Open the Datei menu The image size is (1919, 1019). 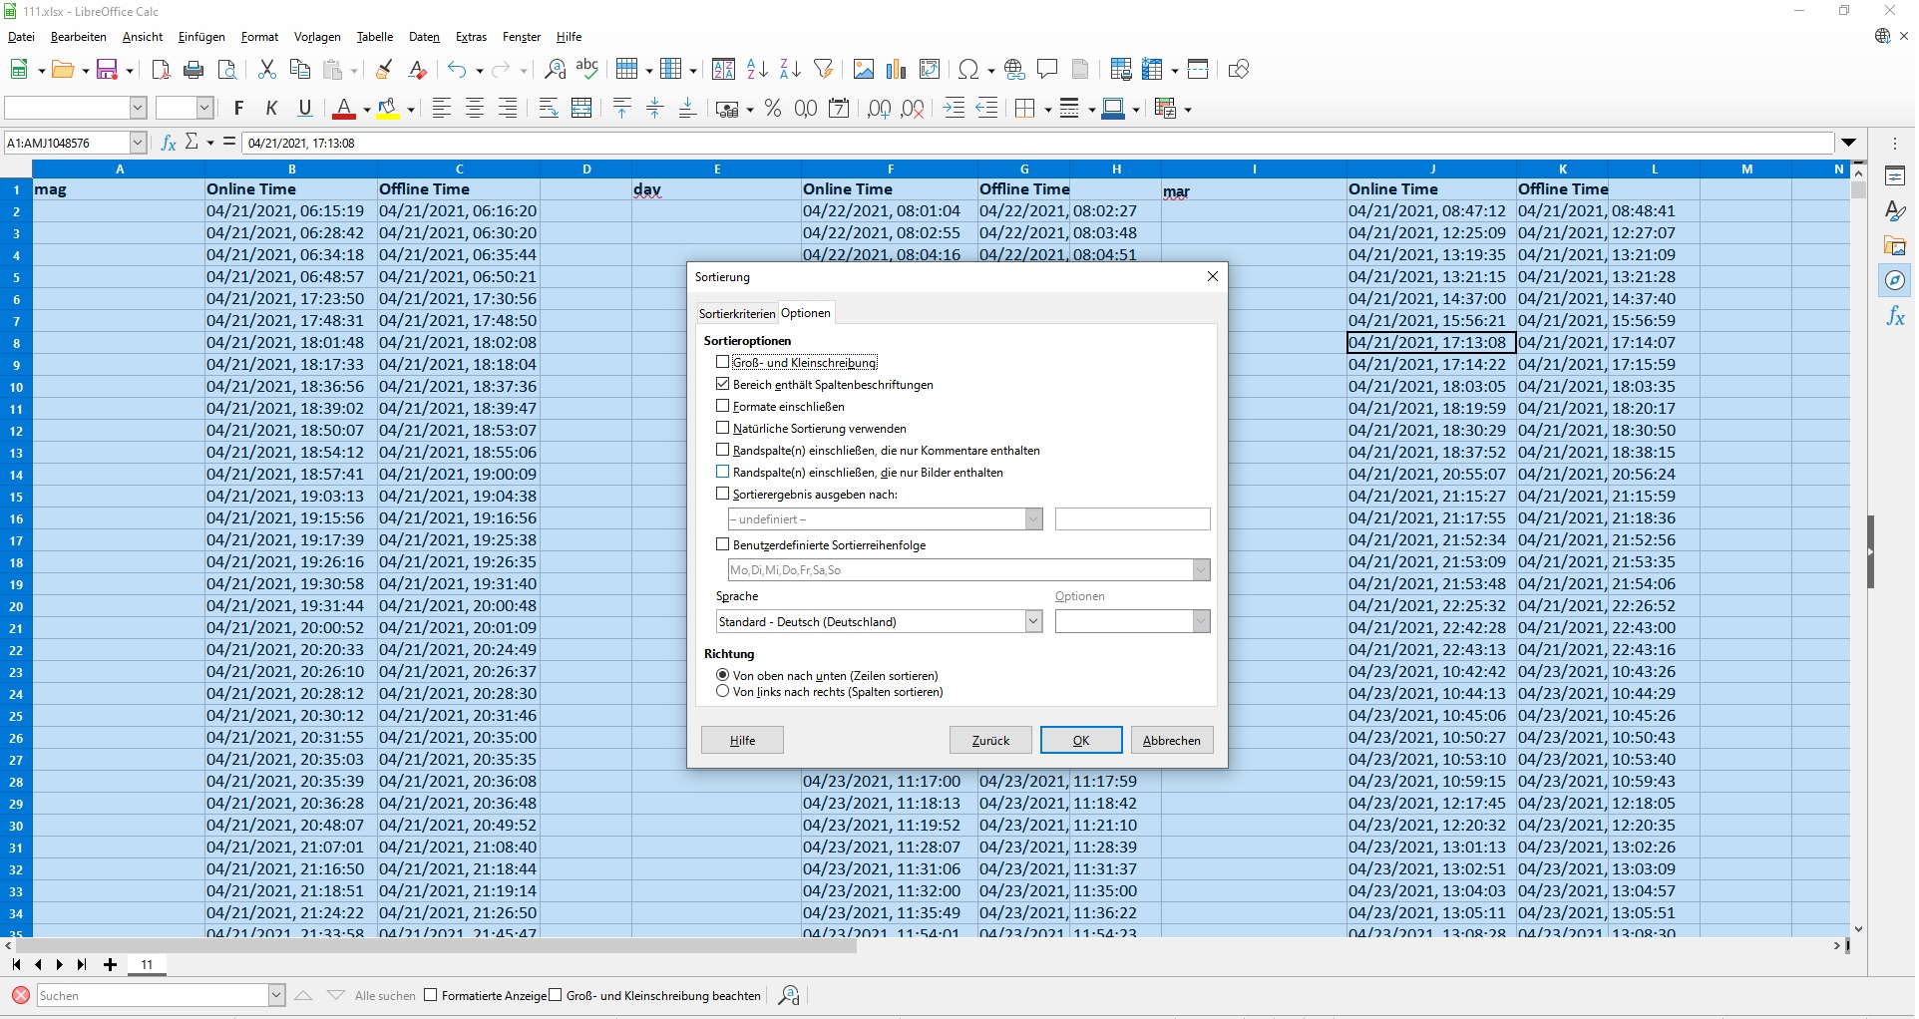point(21,37)
